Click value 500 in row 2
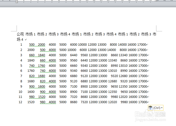The width and height of the screenshot is (176, 126). [x=42, y=50]
